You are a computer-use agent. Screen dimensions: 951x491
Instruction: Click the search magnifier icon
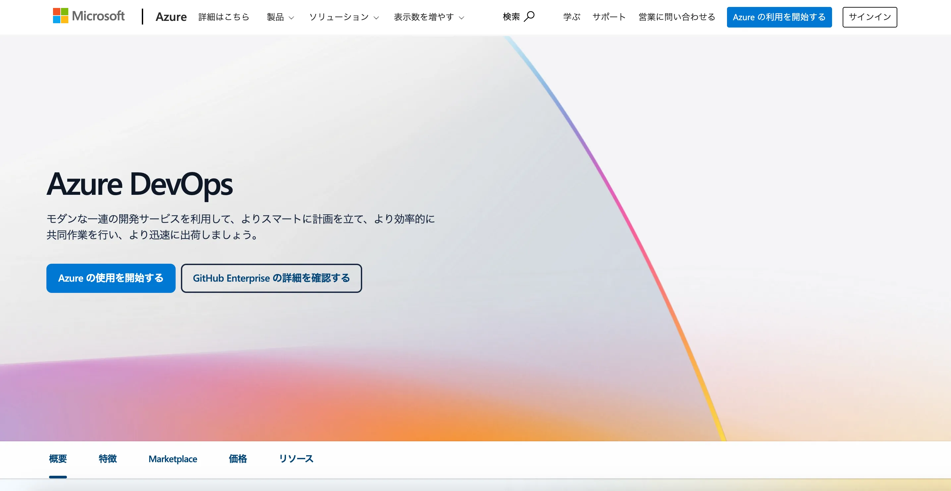pos(529,16)
